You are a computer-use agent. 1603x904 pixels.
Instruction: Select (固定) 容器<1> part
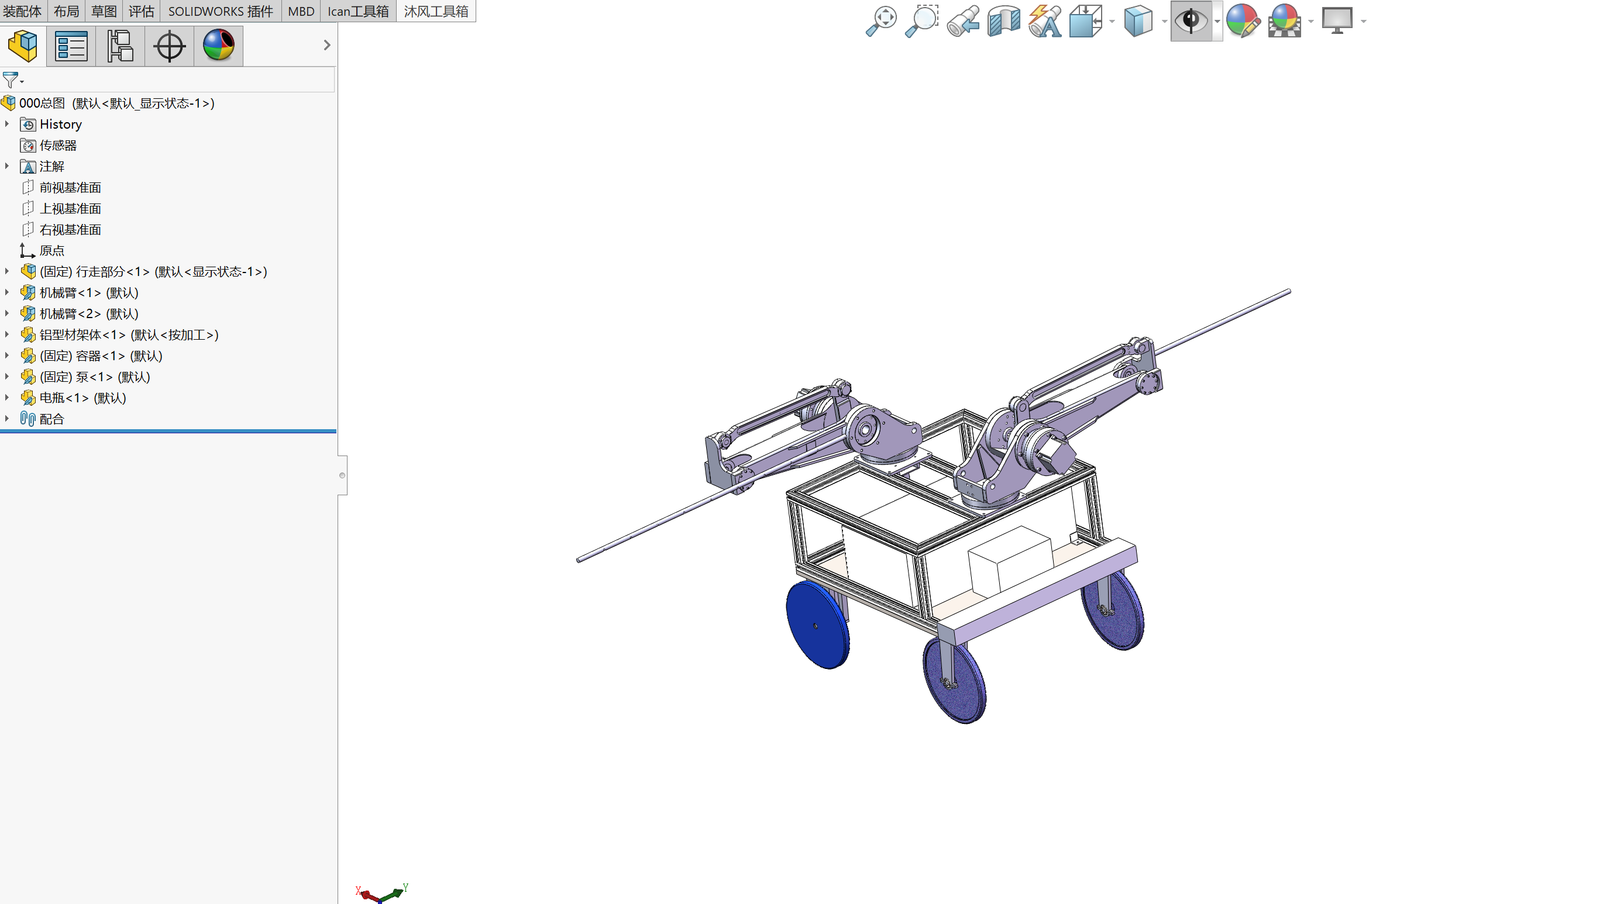pyautogui.click(x=101, y=357)
